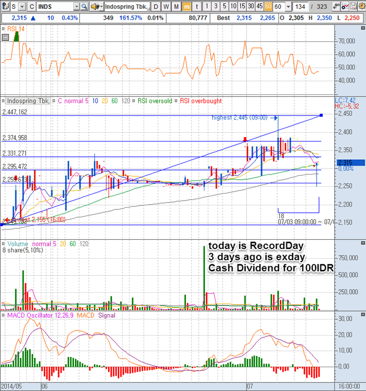This screenshot has width=366, height=391.
Task: Click the INDS symbol input field
Action: click(55, 7)
